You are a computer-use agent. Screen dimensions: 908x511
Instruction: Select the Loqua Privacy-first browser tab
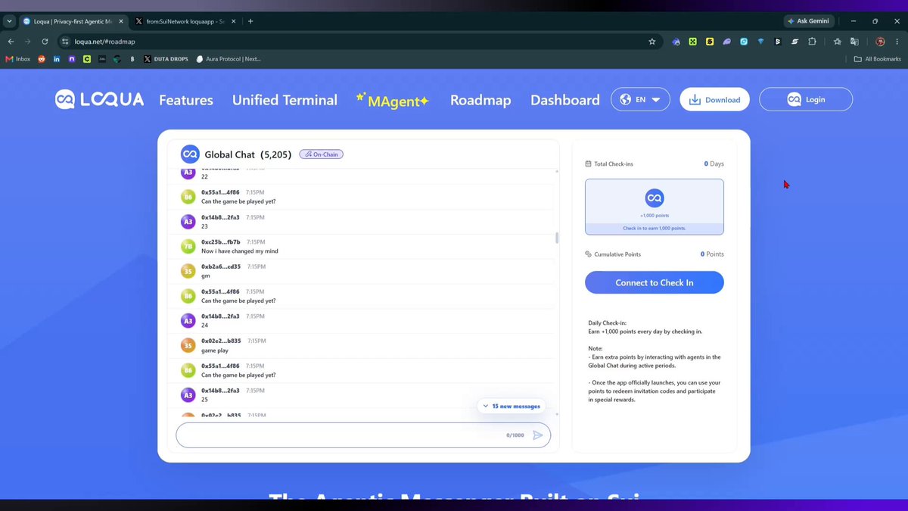(72, 21)
